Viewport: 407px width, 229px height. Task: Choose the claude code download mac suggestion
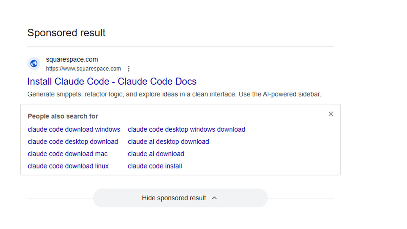tap(67, 154)
